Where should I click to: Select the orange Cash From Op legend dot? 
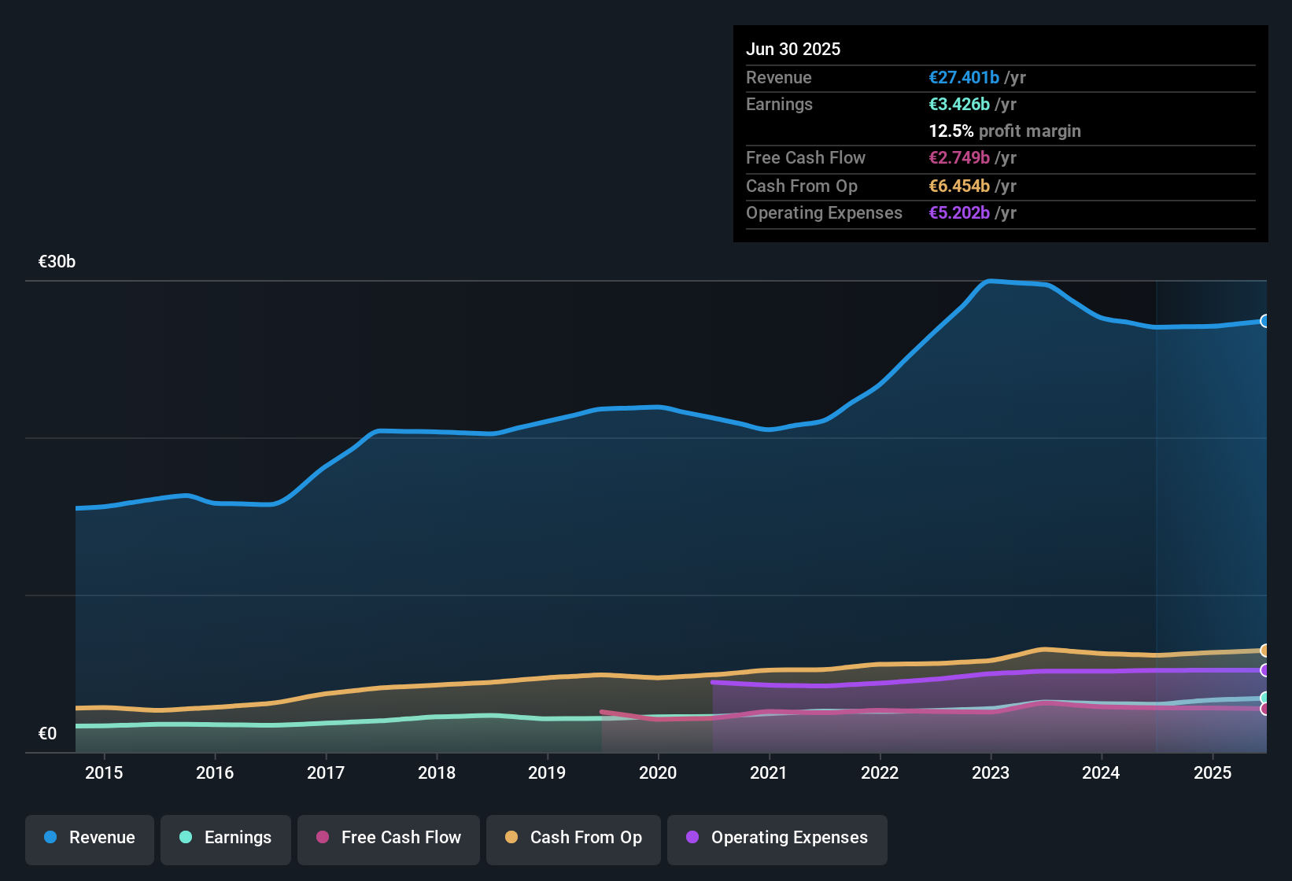[511, 838]
